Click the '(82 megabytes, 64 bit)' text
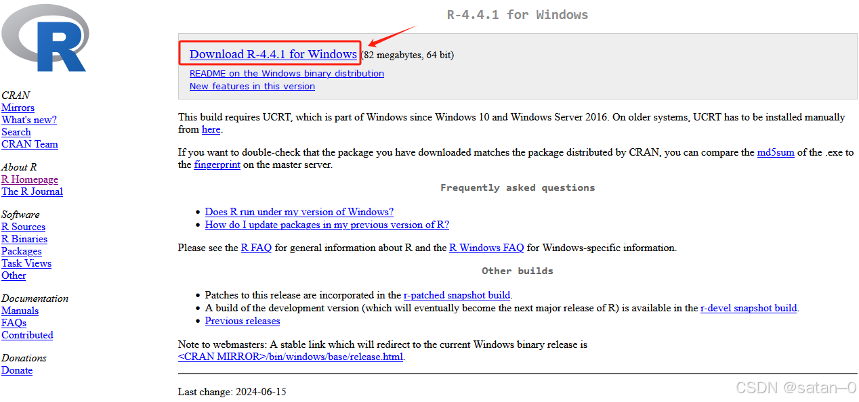The height and width of the screenshot is (402, 859). [406, 55]
